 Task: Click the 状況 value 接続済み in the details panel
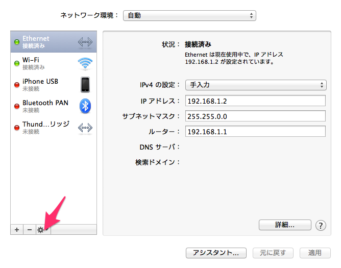click(198, 44)
